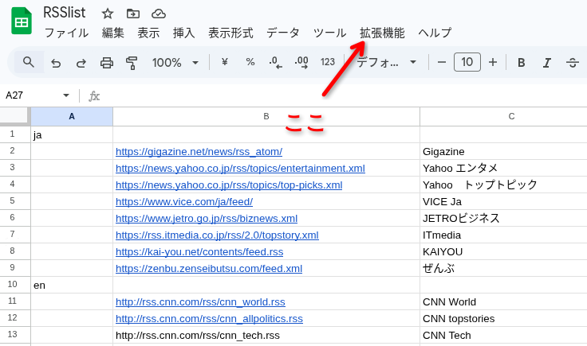
Task: Open the Gigazine RSS atom link
Action: 199,151
